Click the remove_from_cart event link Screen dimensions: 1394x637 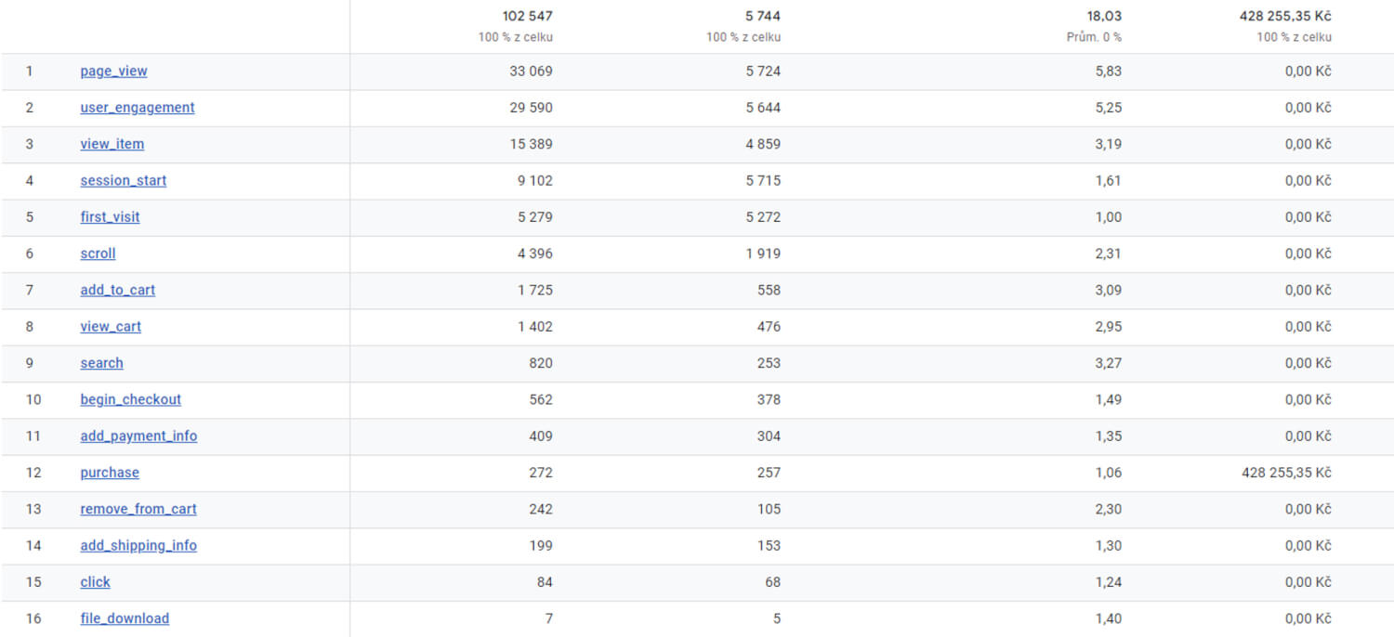pos(138,509)
